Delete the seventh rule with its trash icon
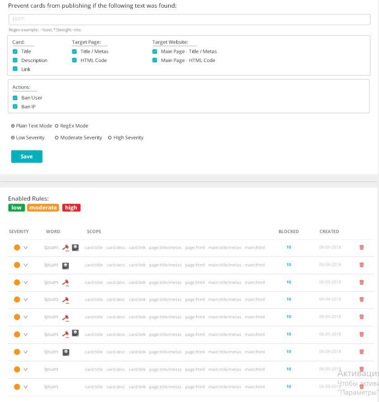 pos(361,352)
